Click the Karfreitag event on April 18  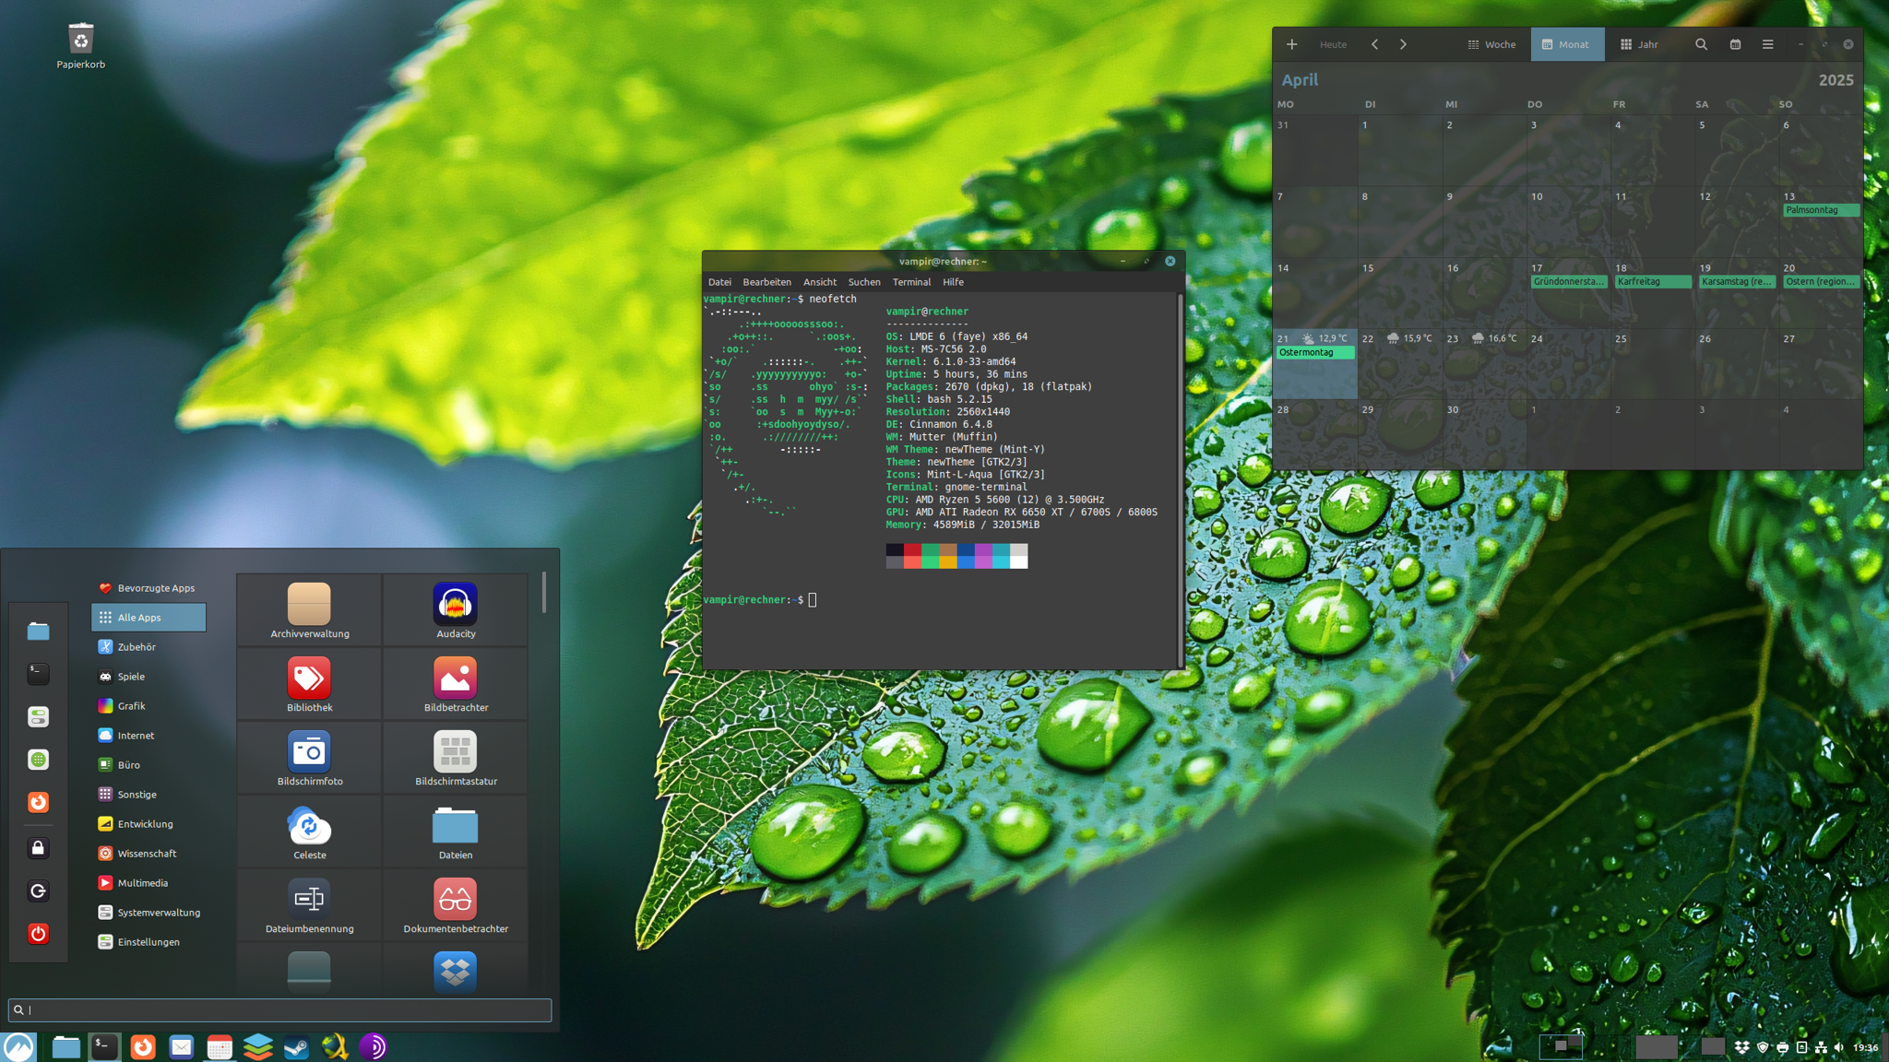(1652, 282)
